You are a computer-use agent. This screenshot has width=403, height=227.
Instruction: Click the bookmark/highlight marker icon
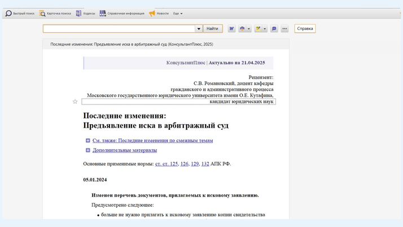259,29
